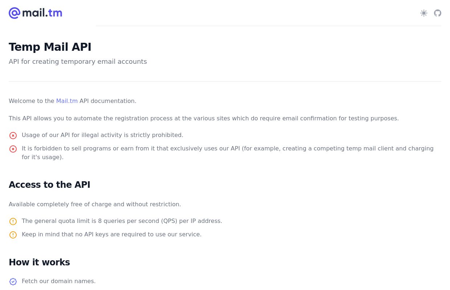Select the Temp Mail API page title
The height and width of the screenshot is (290, 450).
[x=50, y=47]
